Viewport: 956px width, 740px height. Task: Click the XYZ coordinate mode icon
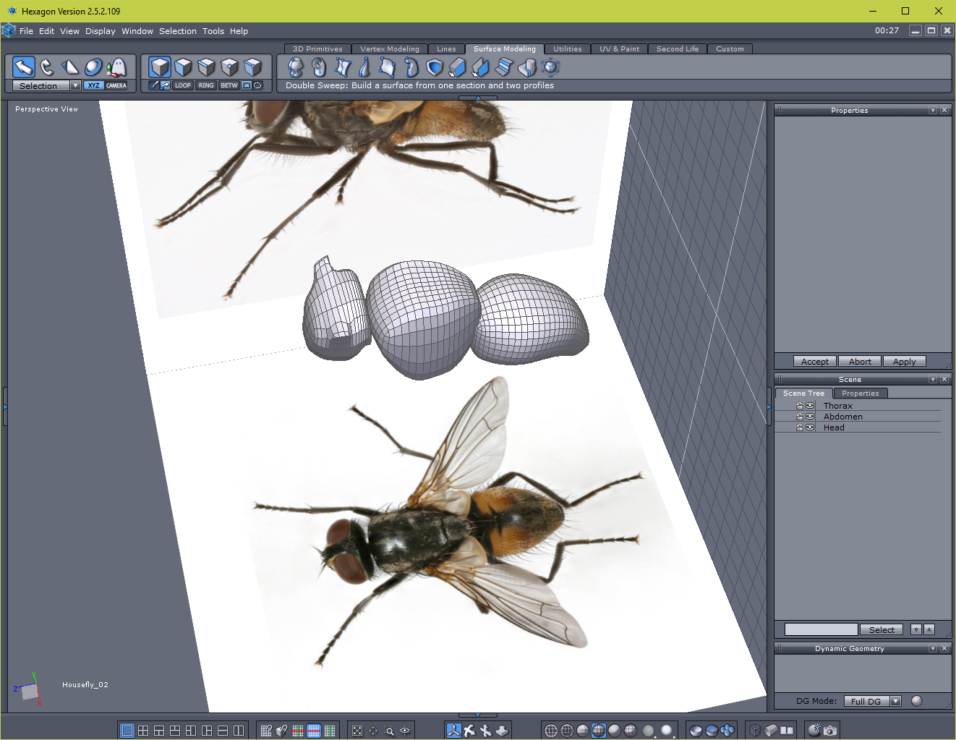click(93, 85)
